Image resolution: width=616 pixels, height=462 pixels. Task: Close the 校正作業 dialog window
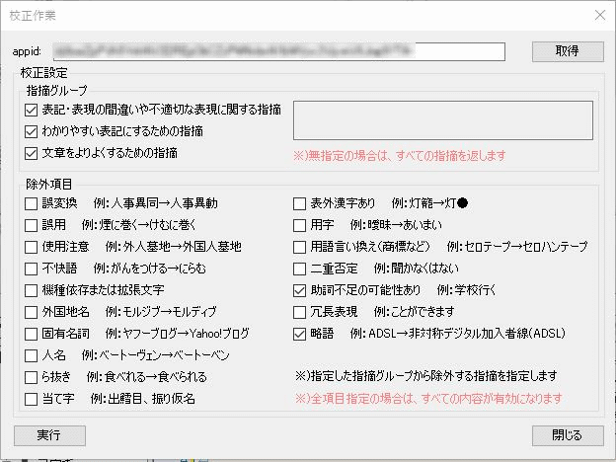tap(600, 16)
